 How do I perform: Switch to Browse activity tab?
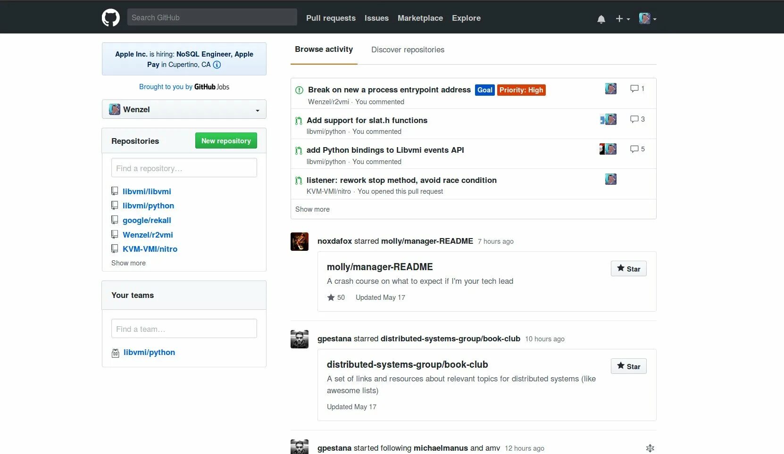point(324,49)
